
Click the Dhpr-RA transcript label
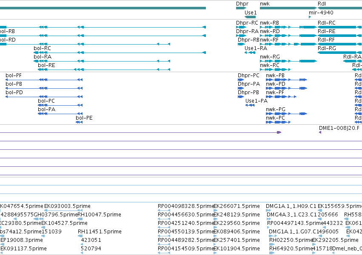click(x=247, y=31)
